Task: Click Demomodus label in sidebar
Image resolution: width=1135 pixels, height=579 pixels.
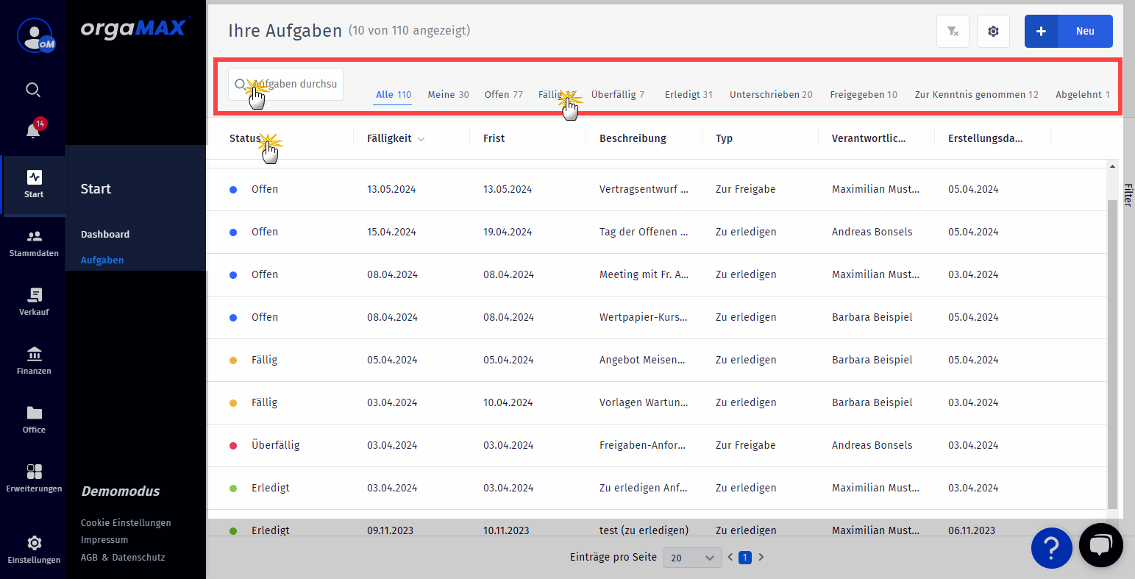Action: click(121, 491)
